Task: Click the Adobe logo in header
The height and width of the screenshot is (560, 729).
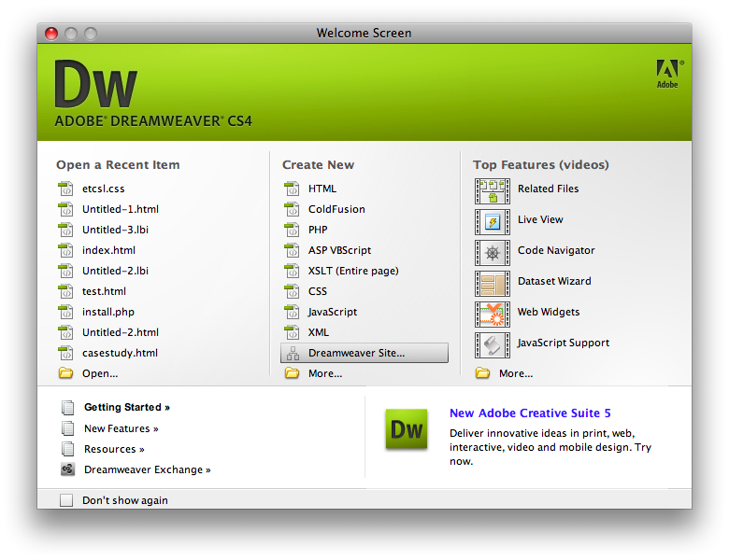Action: click(x=667, y=74)
